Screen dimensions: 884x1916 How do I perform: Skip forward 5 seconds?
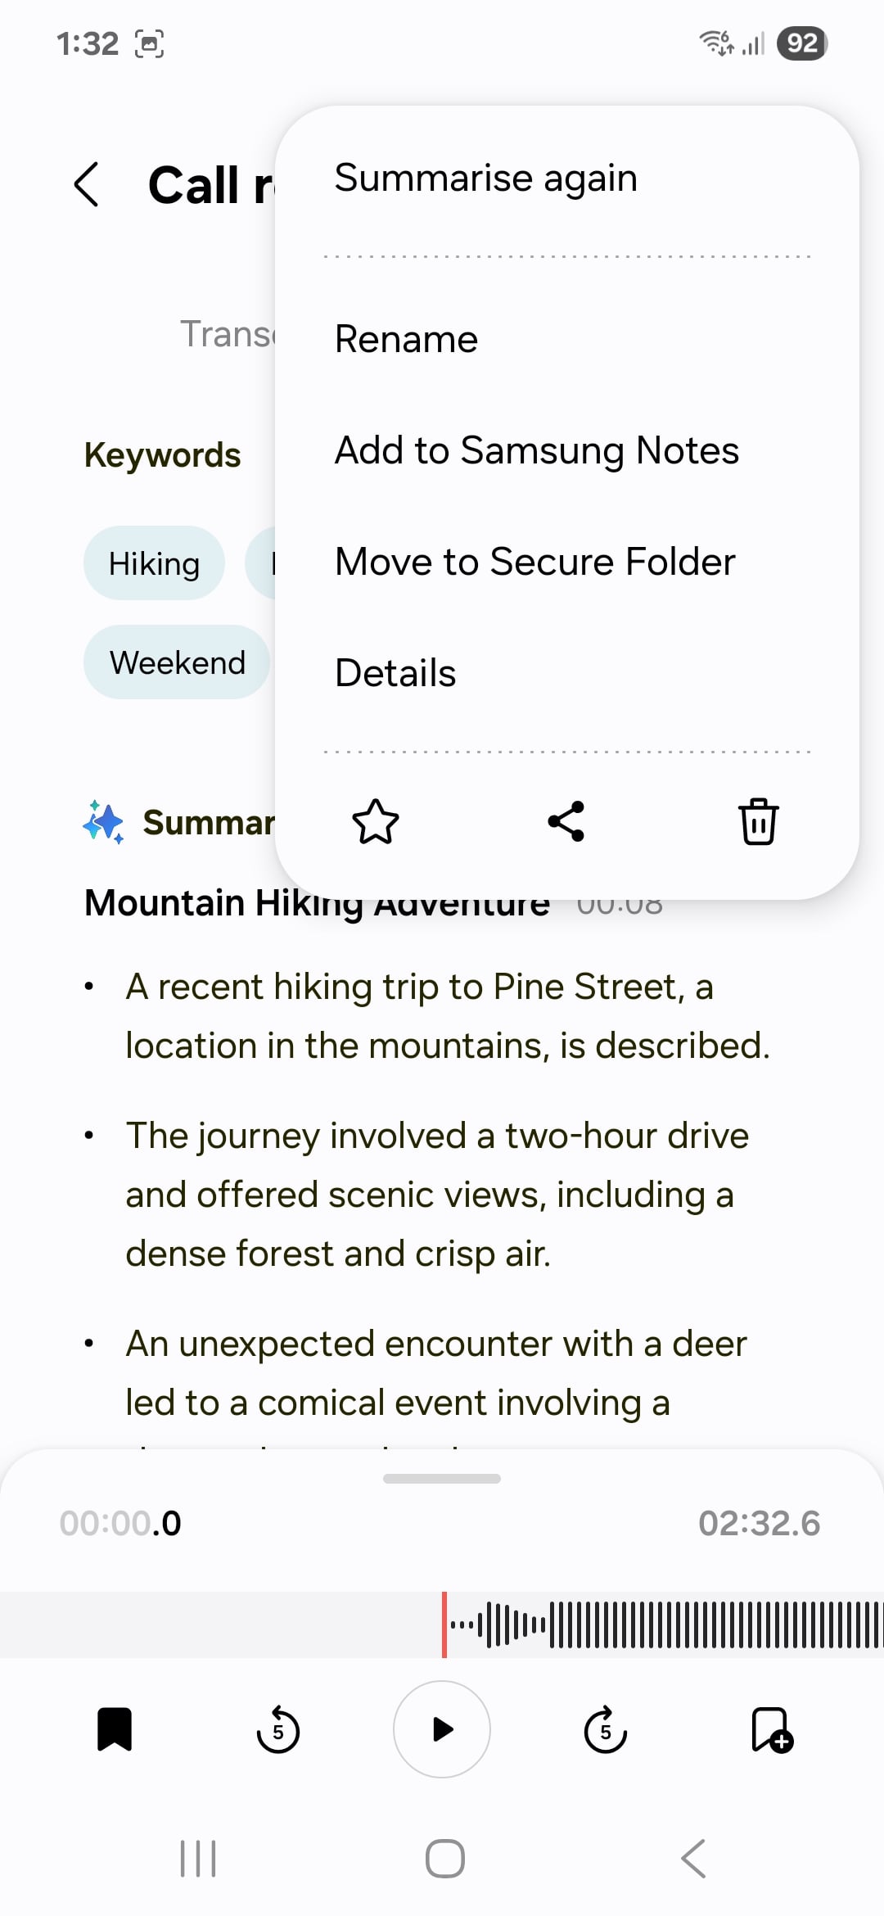(x=606, y=1729)
